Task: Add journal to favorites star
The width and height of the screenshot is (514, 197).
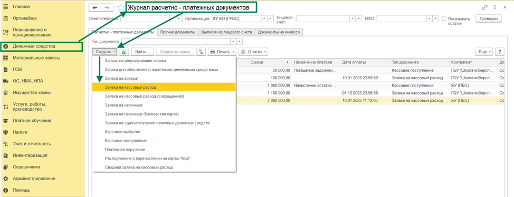Action: tap(121, 7)
